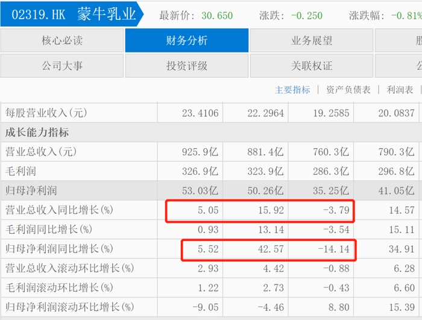422x320 pixels.
Task: Select the 成长能力指标 section header
Action: tap(37, 133)
